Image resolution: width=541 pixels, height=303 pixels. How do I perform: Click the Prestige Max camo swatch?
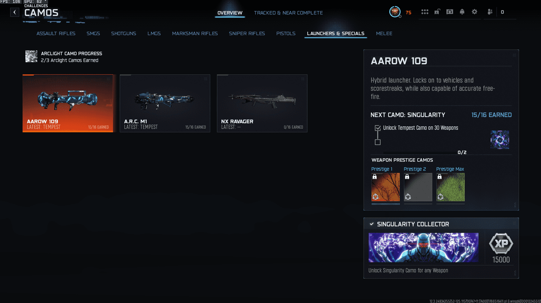[x=451, y=187]
